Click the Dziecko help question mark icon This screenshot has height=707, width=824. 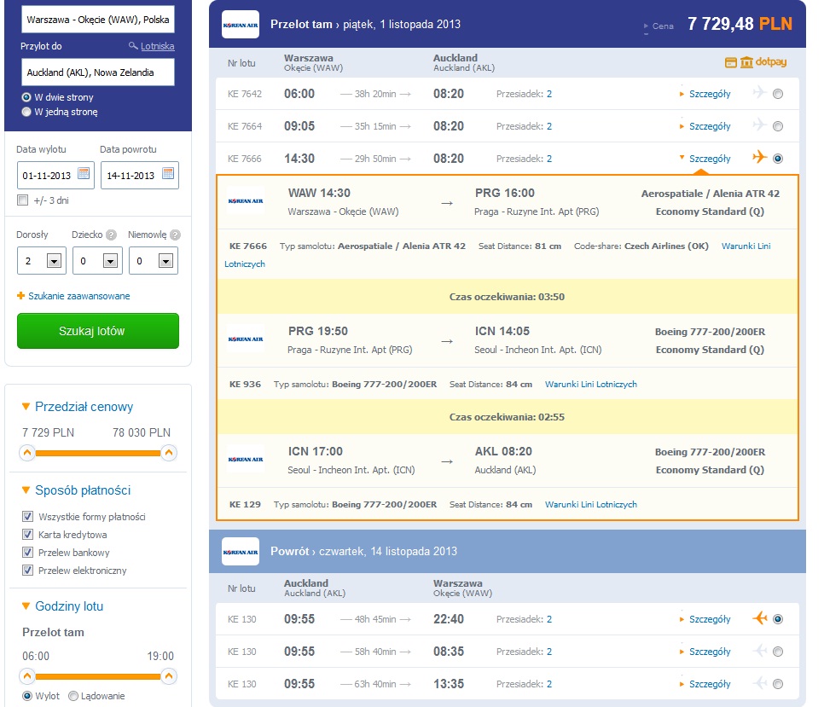(x=111, y=235)
